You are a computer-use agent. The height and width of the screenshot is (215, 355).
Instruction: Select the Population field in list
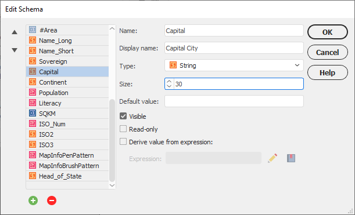coord(67,93)
